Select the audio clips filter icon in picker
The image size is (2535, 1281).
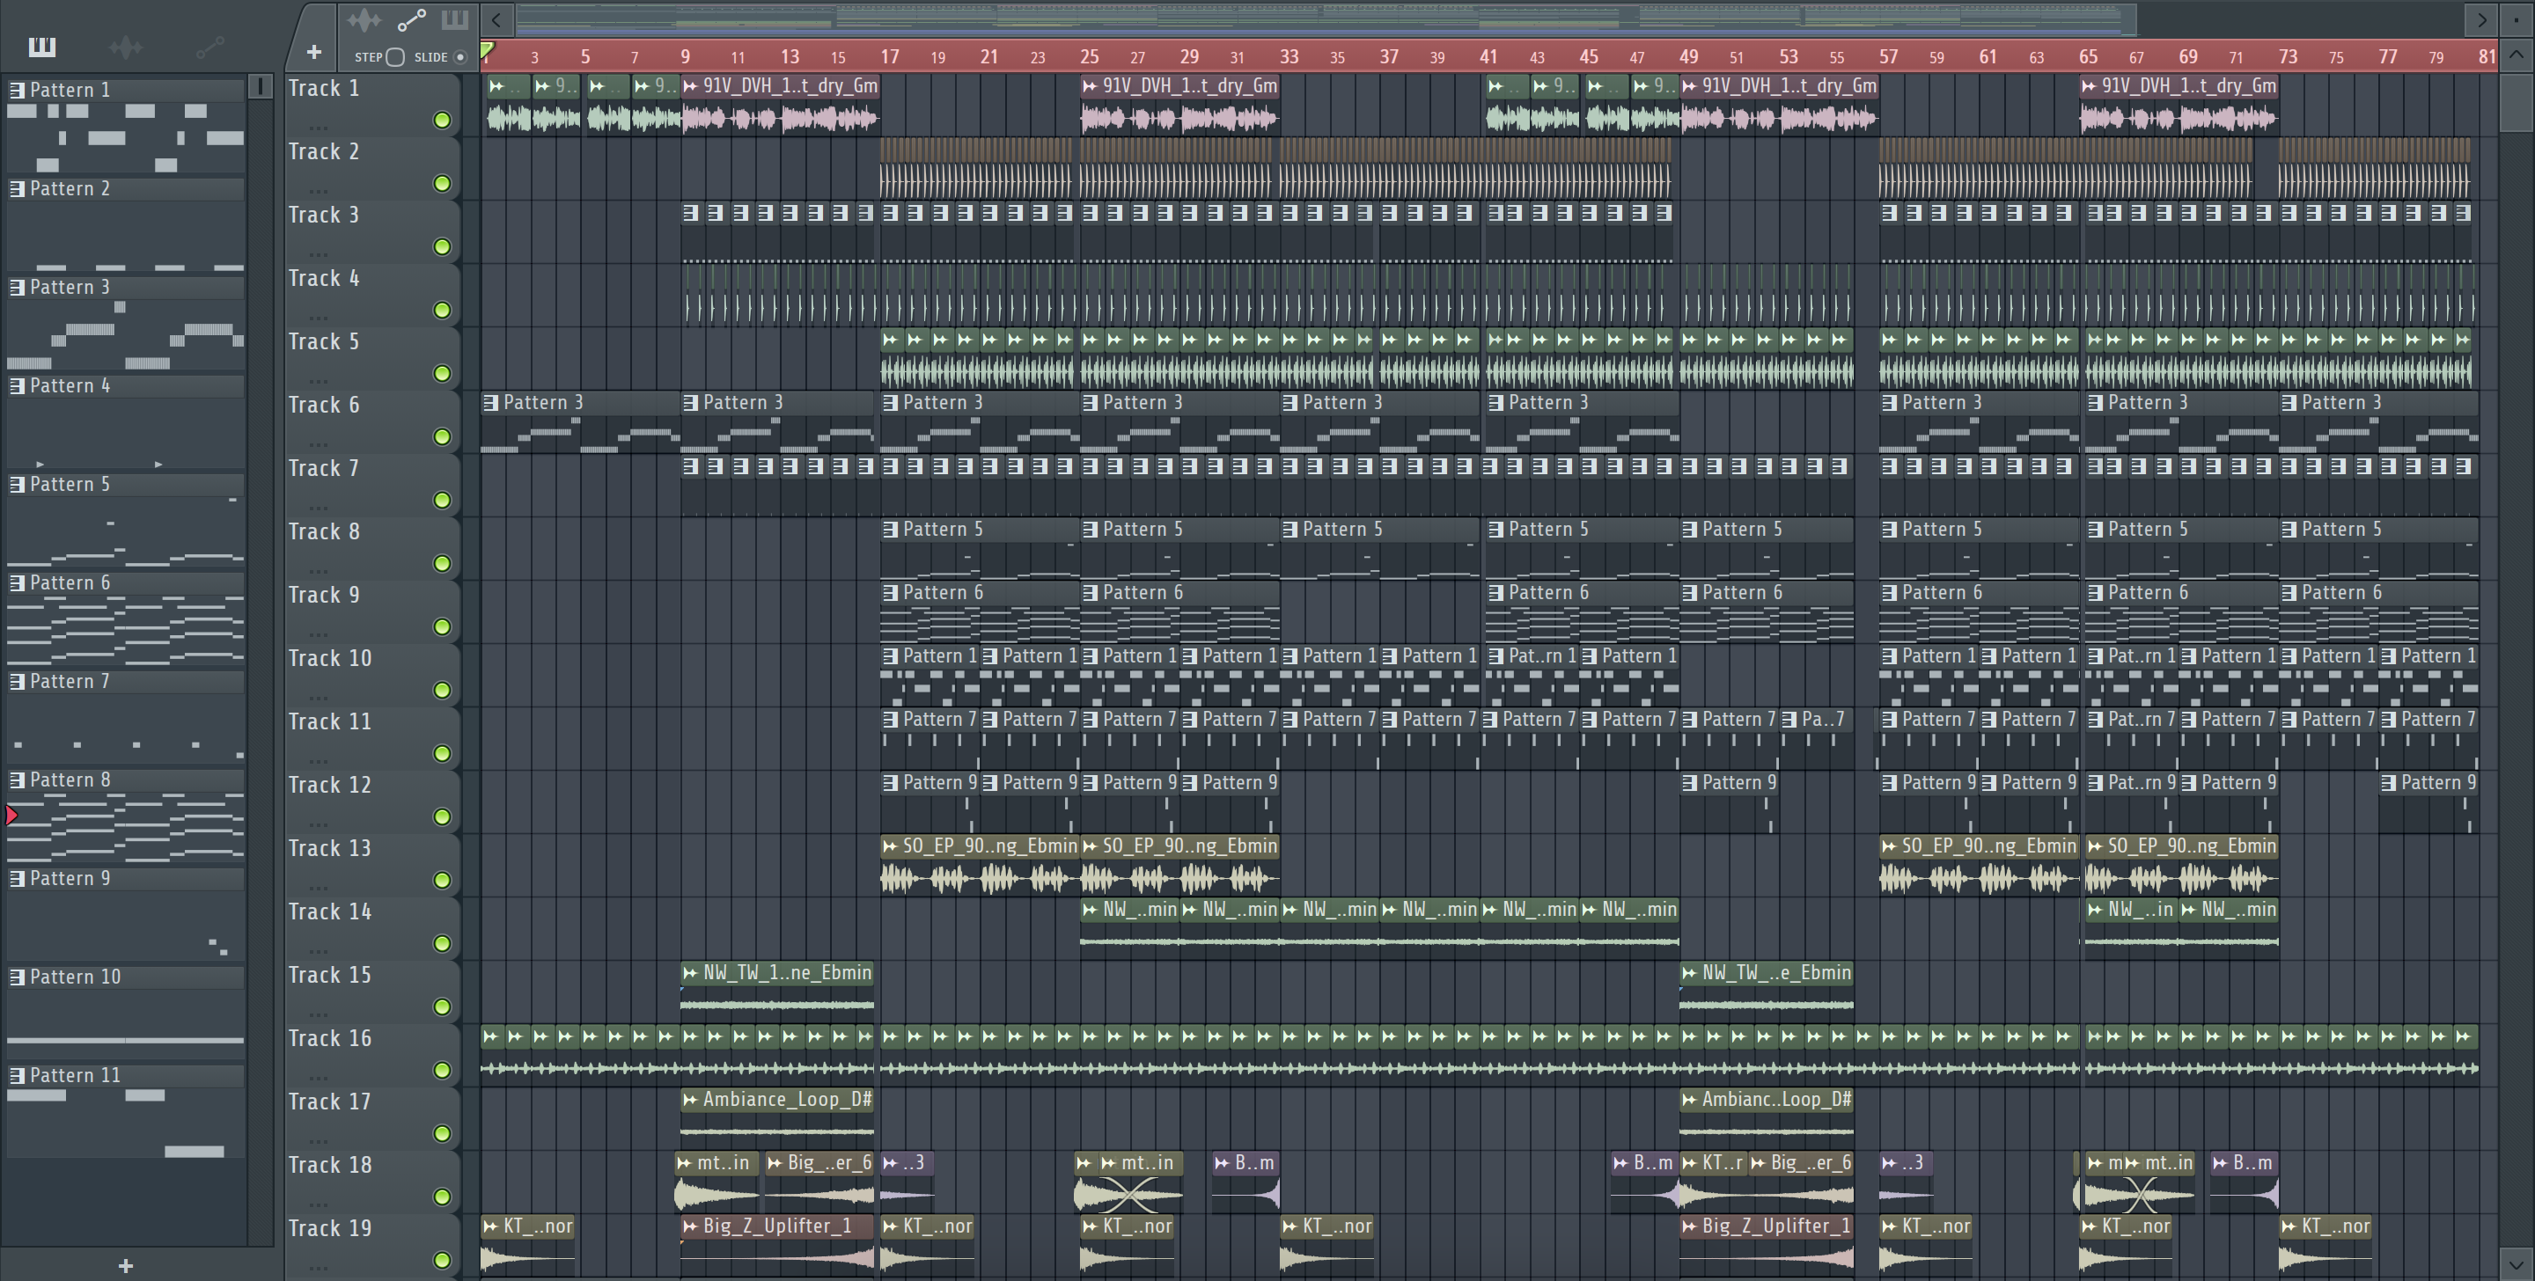125,47
